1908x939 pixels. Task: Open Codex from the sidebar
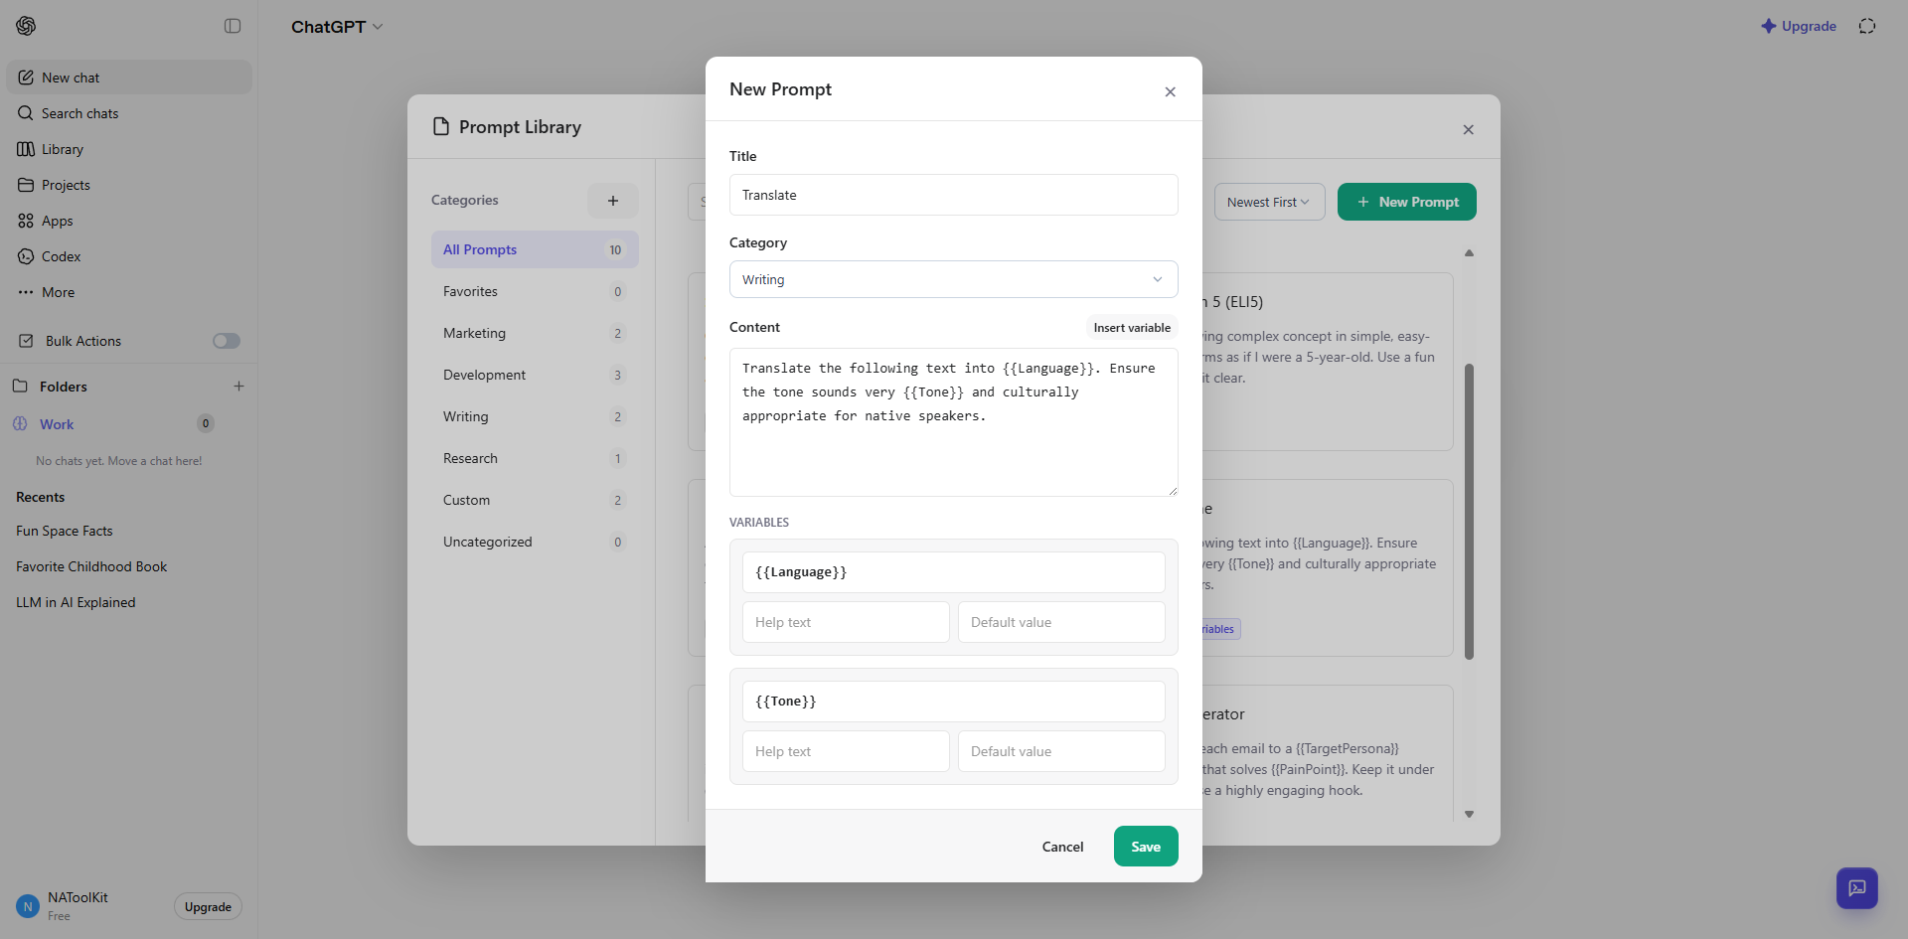coord(129,256)
